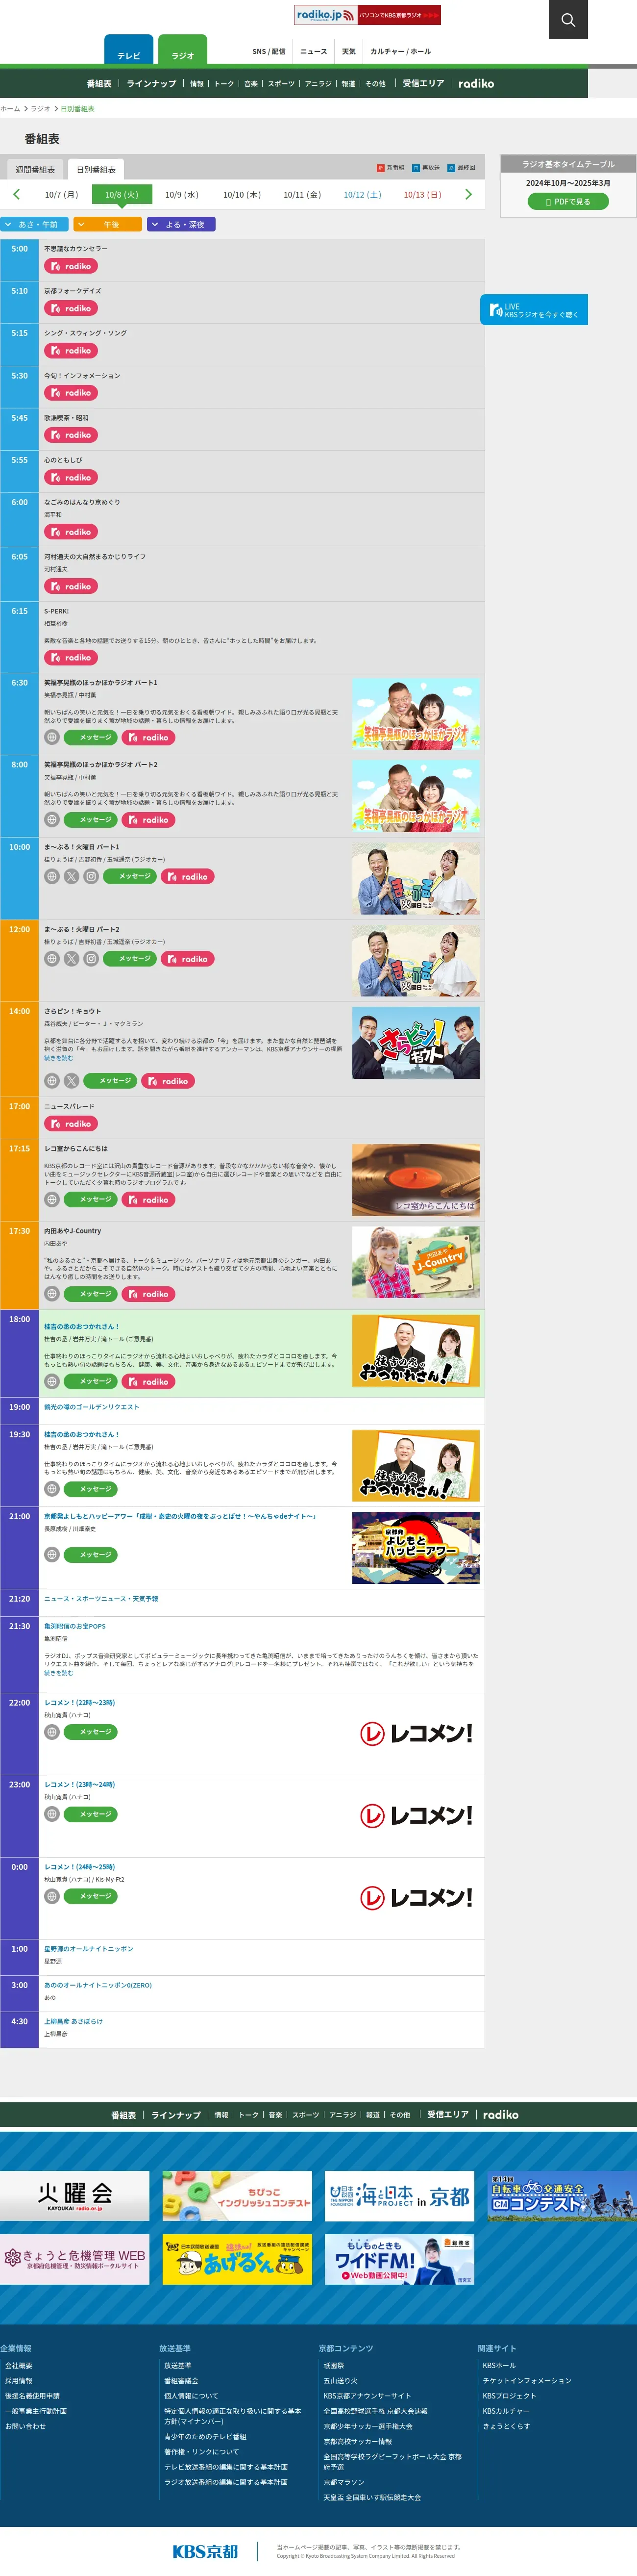Click きょうと危機管理WEB banner
Image resolution: width=637 pixels, height=2576 pixels.
(x=75, y=2259)
